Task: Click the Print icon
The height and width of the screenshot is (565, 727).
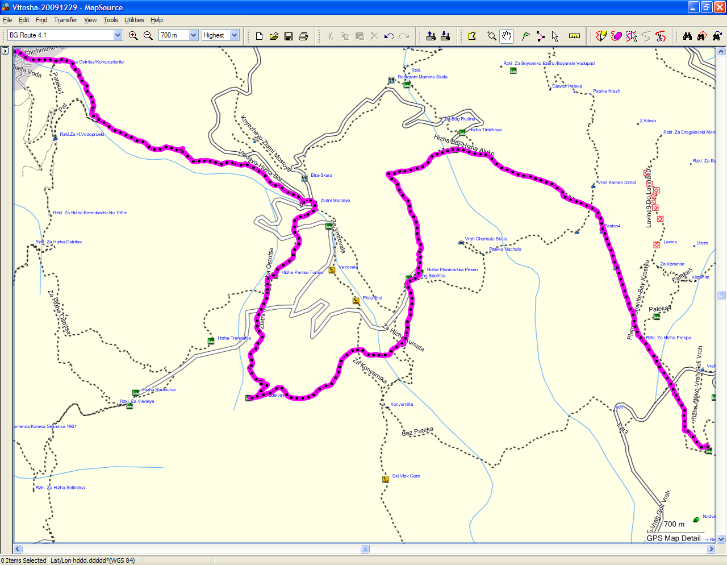Action: (303, 36)
